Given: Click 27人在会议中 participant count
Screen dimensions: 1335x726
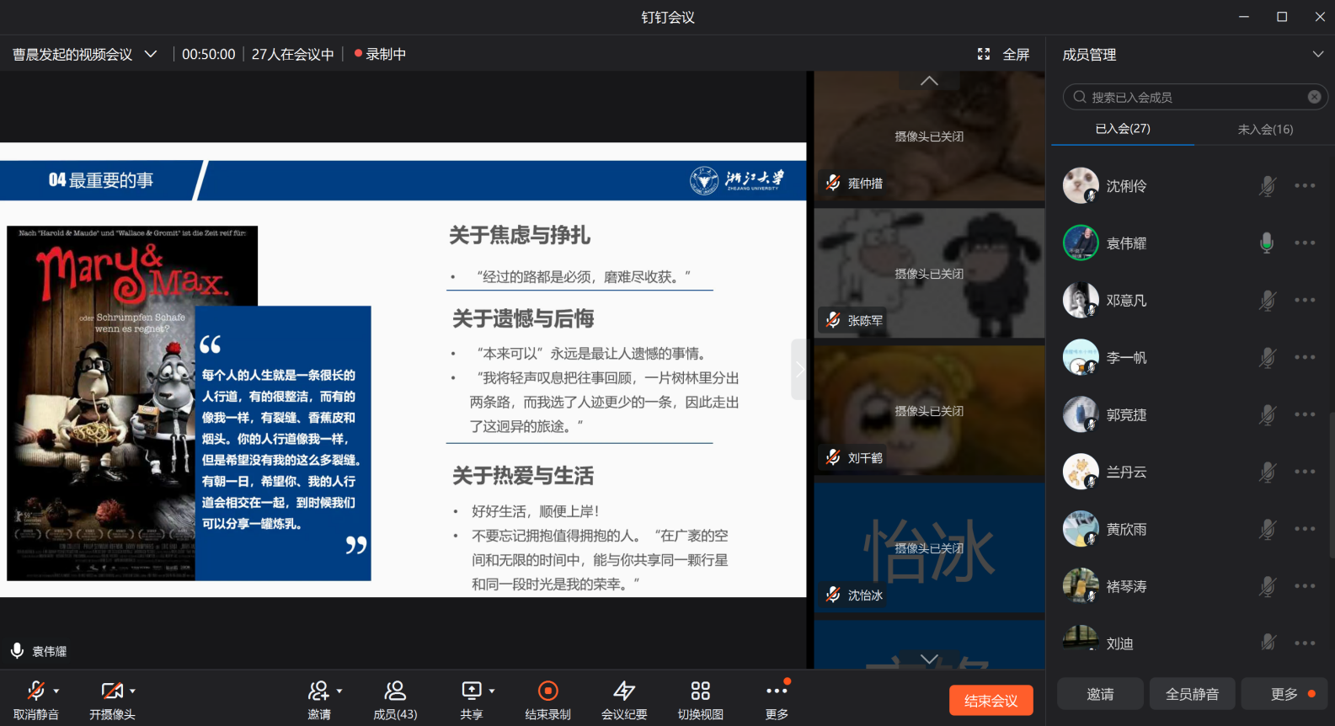Looking at the screenshot, I should click(292, 54).
